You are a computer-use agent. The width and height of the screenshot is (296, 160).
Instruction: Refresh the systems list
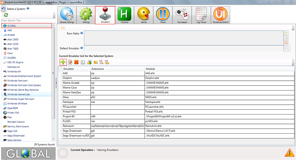coord(6,15)
